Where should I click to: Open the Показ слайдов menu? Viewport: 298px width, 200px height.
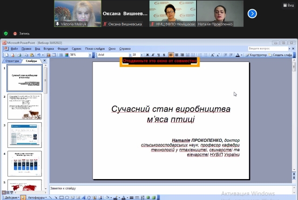pos(95,49)
